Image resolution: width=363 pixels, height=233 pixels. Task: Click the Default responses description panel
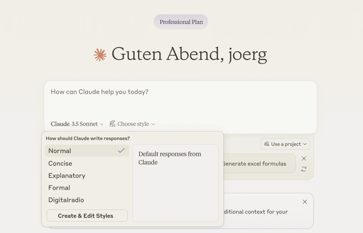[x=175, y=183]
